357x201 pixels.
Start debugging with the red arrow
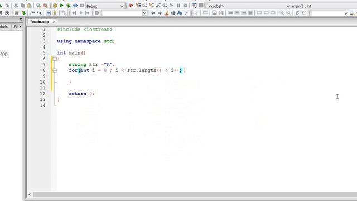131,6
